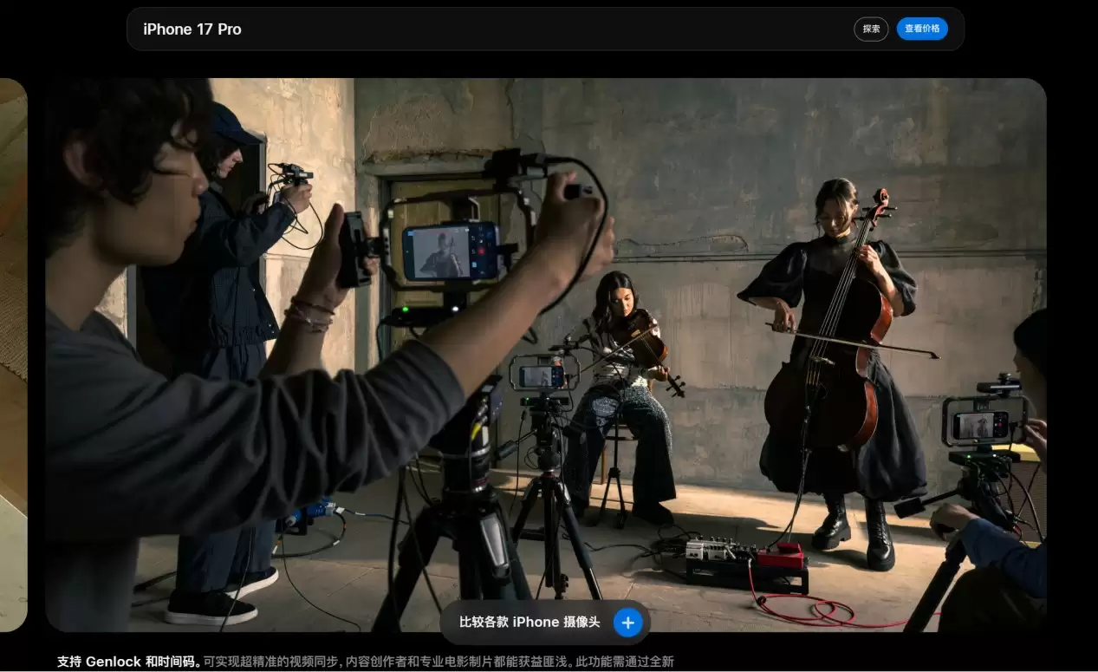This screenshot has width=1098, height=672.
Task: Click the tripod-mounted iPhone in the center
Action: click(542, 375)
